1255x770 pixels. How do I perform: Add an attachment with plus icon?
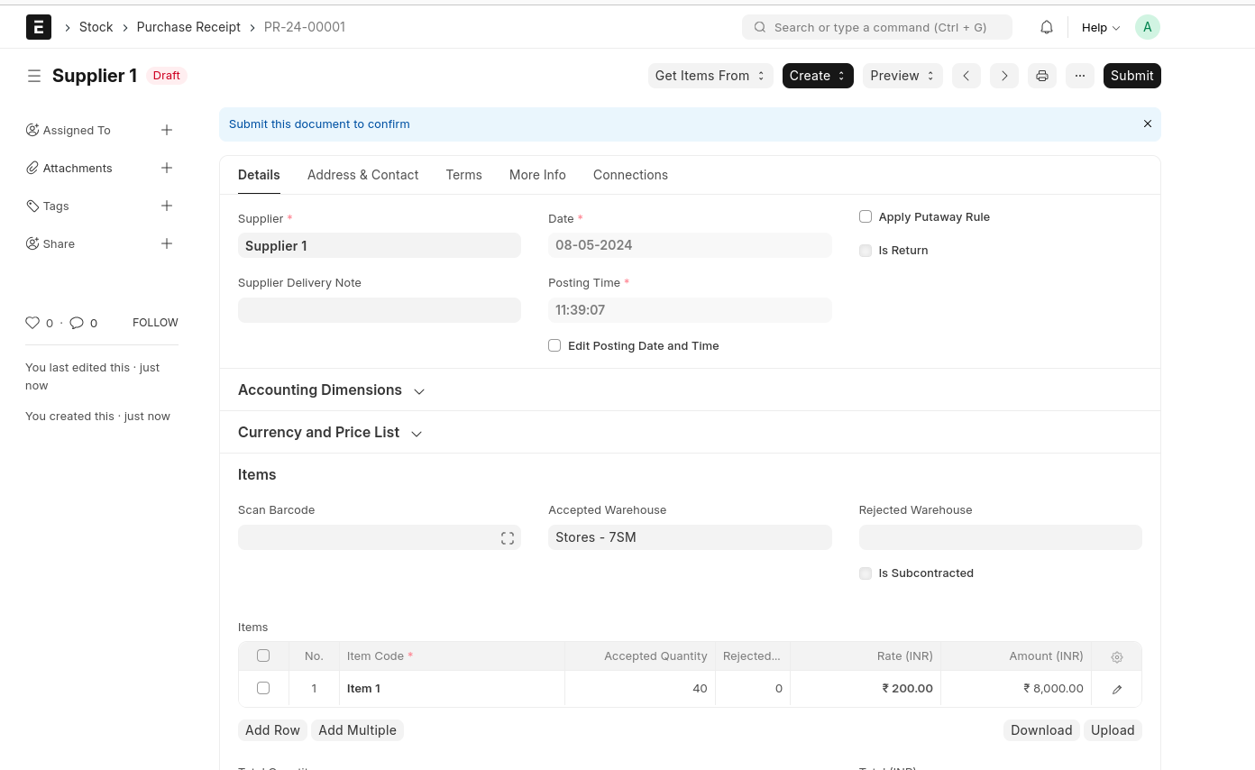167,168
